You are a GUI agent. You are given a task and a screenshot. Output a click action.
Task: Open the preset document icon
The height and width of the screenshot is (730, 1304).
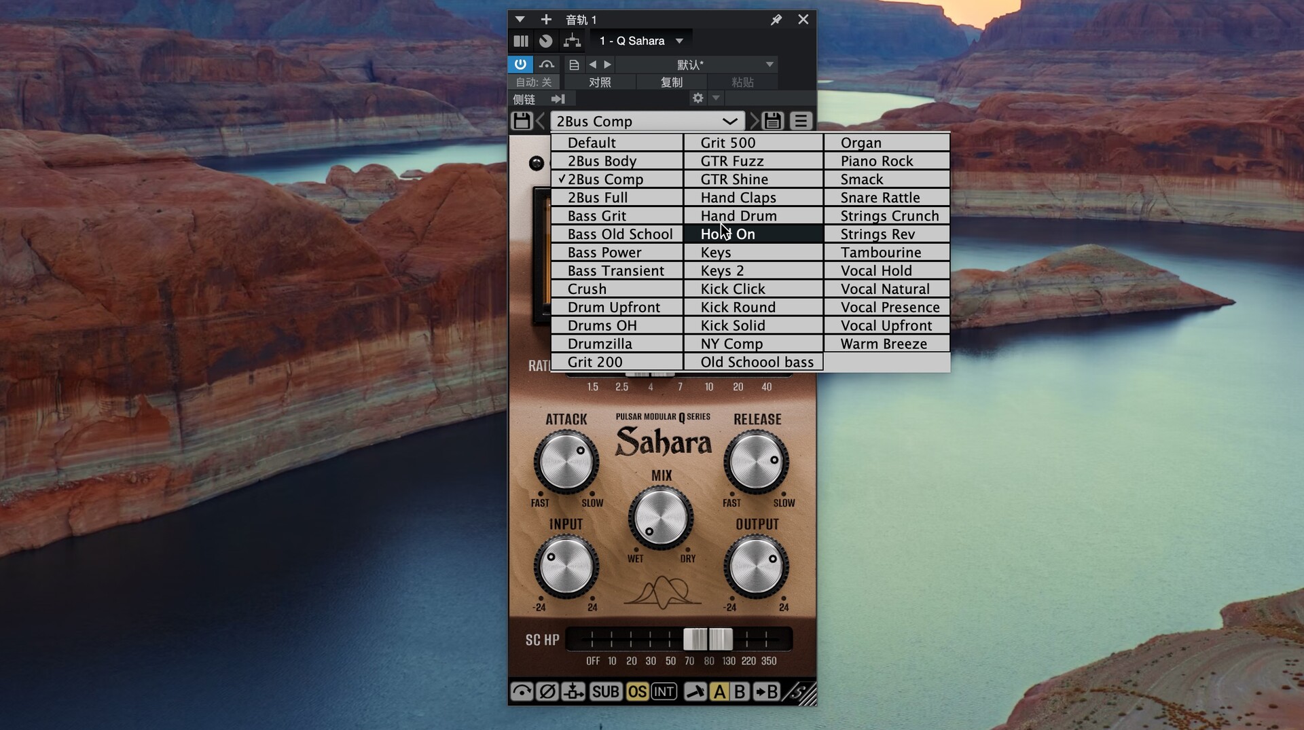point(574,65)
